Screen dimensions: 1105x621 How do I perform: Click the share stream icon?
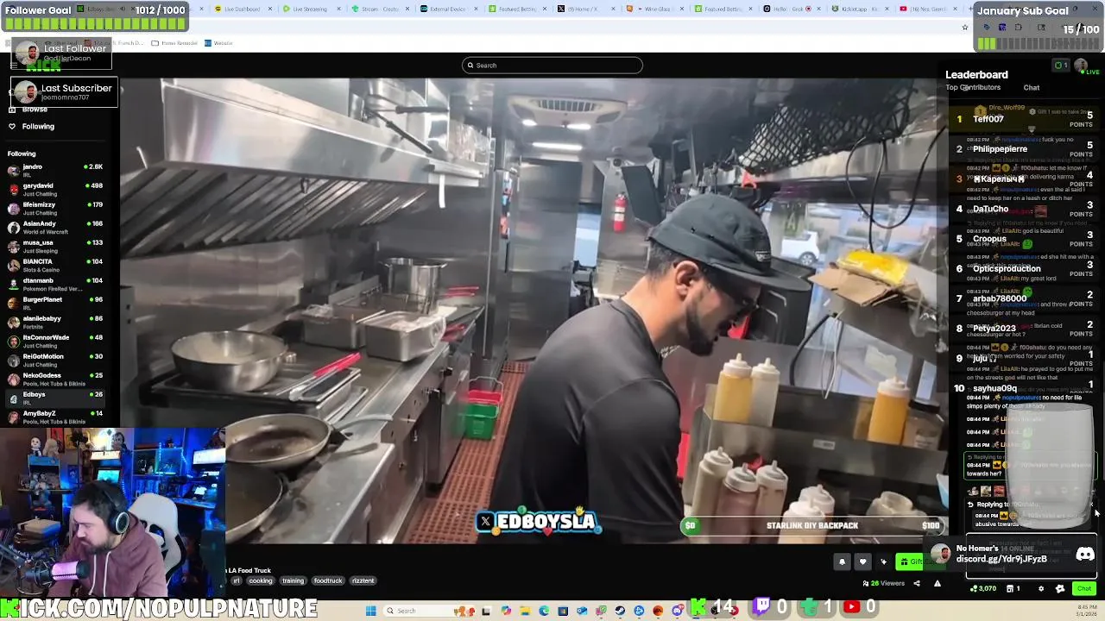(x=917, y=584)
